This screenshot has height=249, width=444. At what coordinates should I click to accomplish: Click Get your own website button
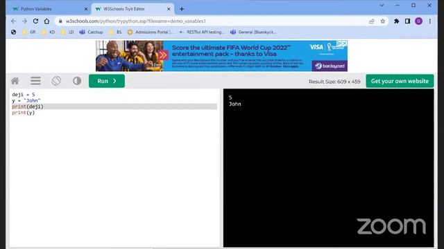(x=400, y=81)
